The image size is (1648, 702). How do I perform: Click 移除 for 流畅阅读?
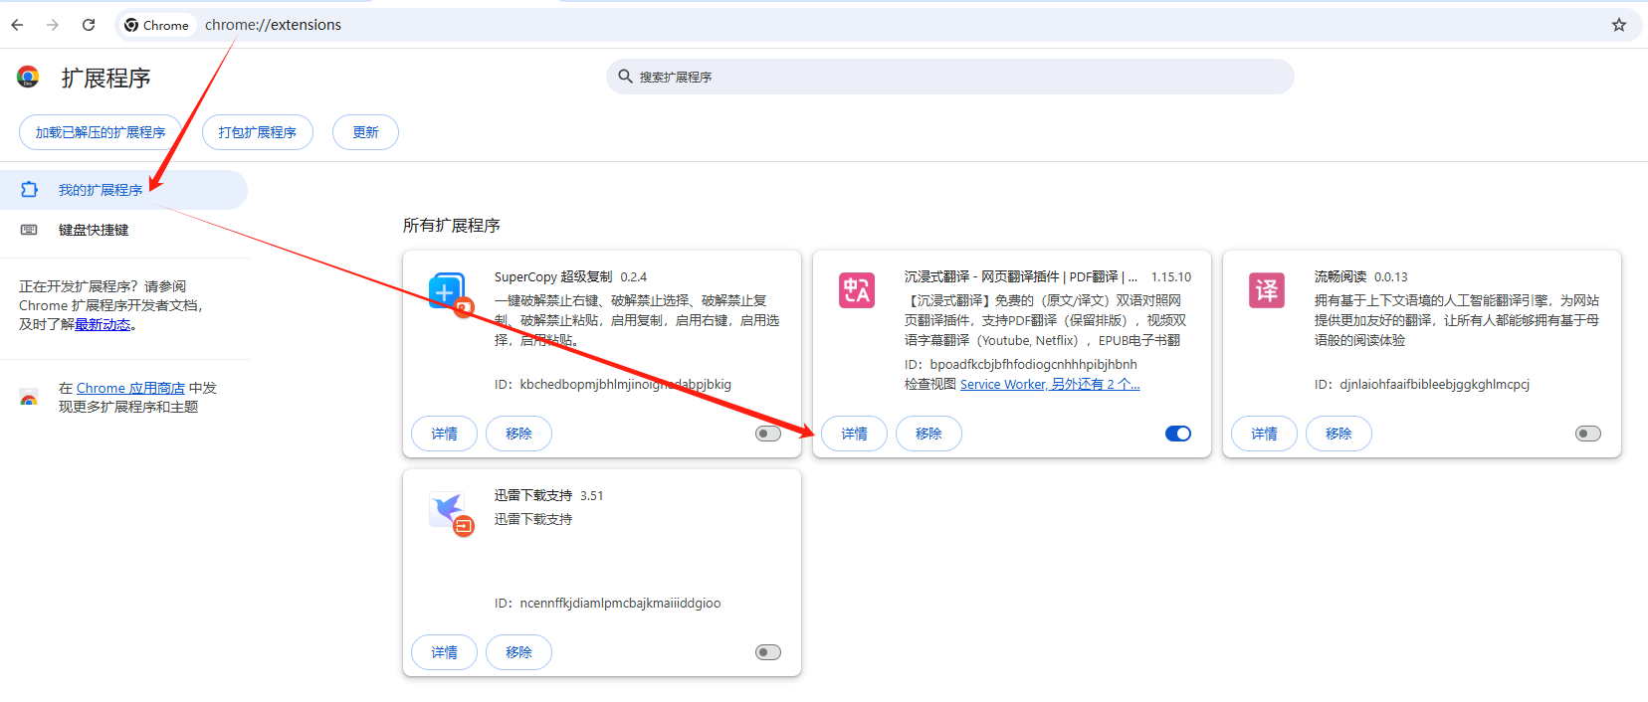1339,434
